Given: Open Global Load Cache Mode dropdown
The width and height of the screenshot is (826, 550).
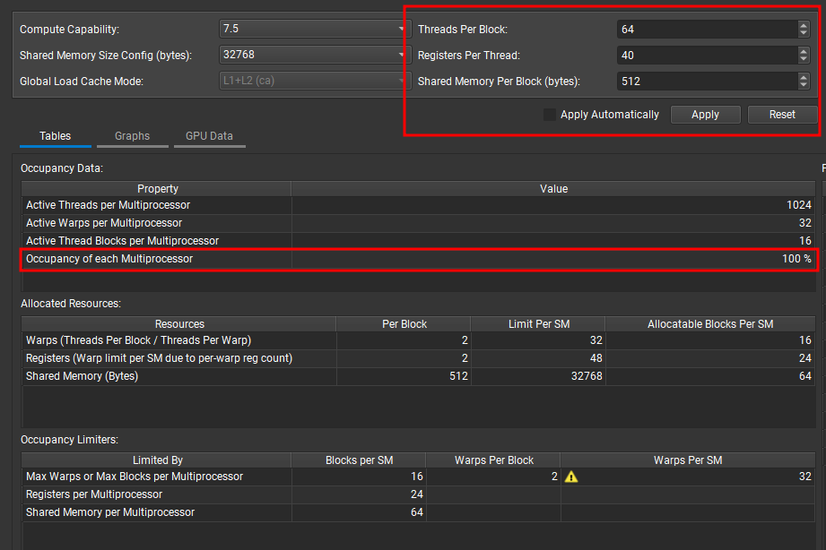Looking at the screenshot, I should [x=315, y=81].
